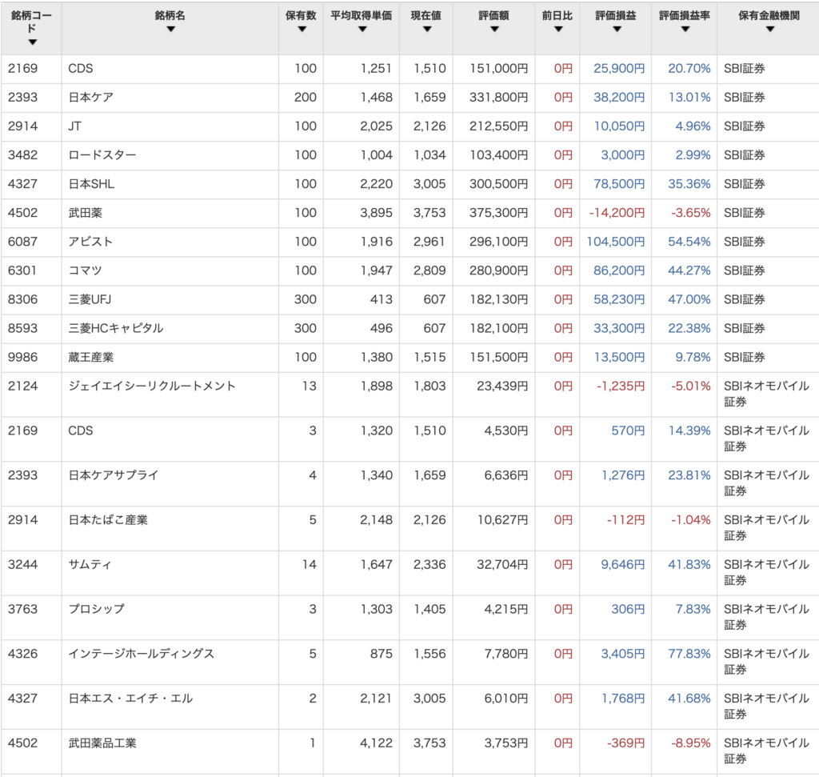Screen dimensions: 819x777
Task: Click the 日本ケアサプライ stock name
Action: [x=114, y=475]
